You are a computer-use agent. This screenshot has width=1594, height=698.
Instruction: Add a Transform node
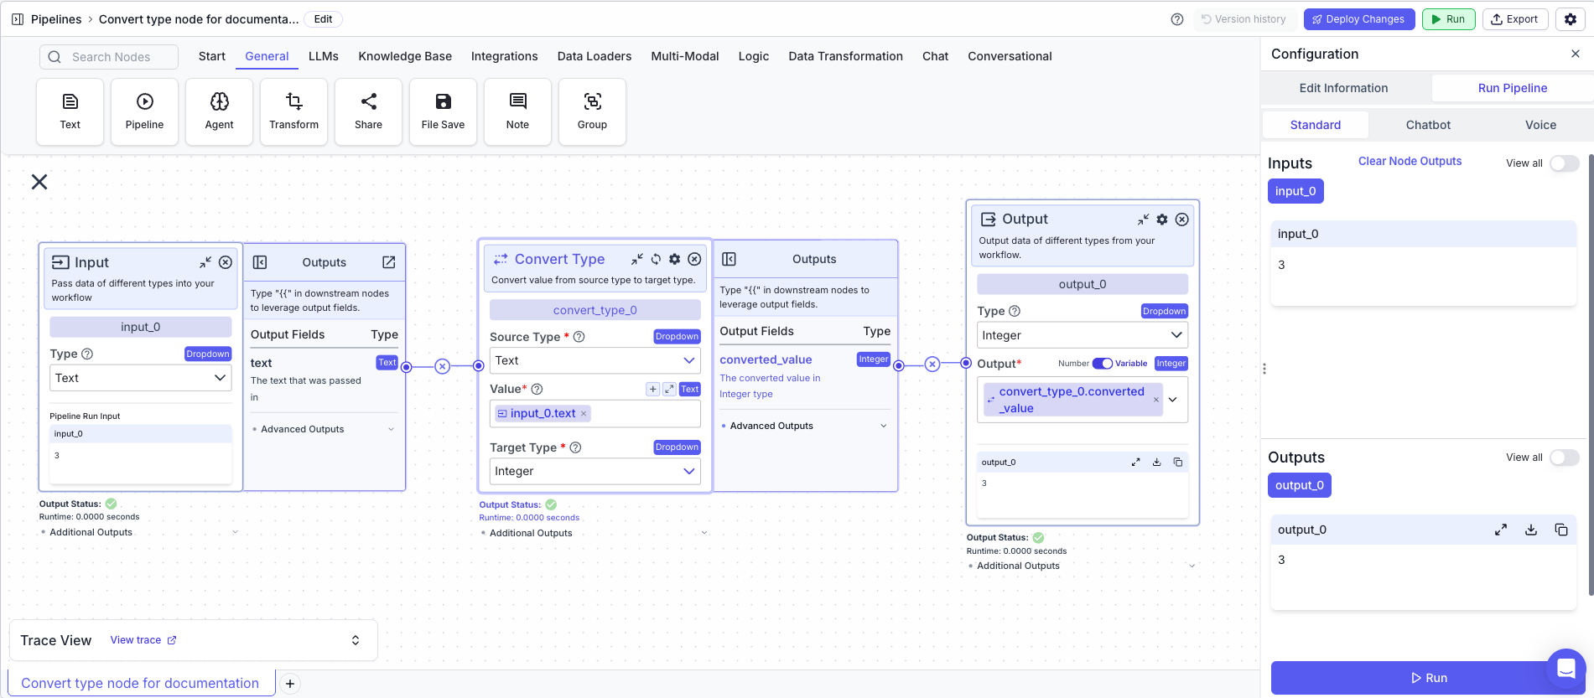coord(293,111)
